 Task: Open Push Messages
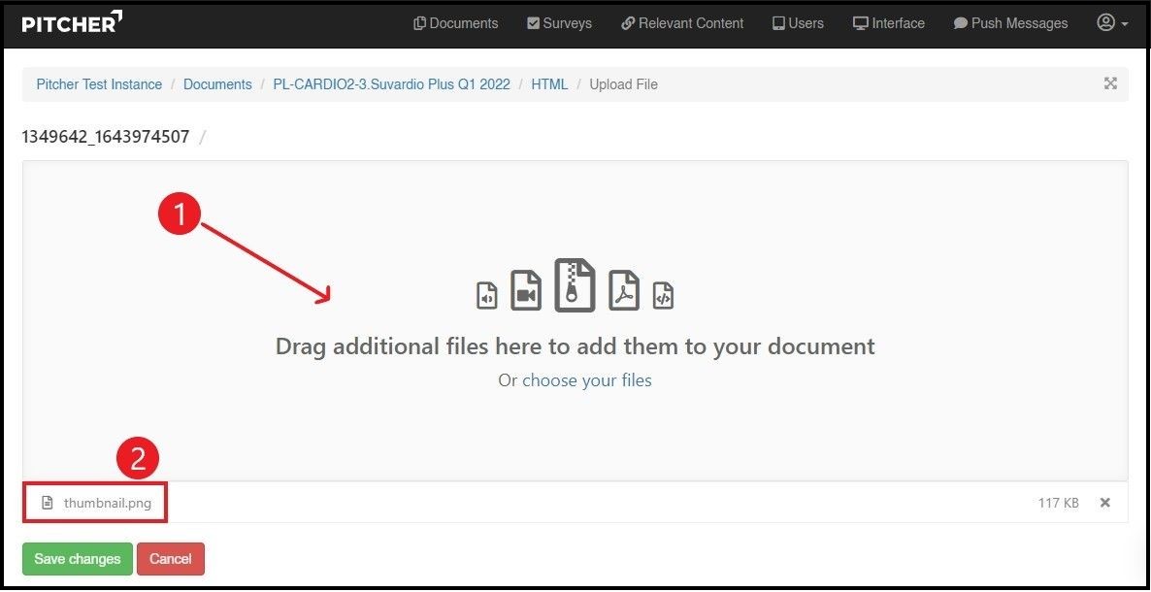click(1010, 23)
